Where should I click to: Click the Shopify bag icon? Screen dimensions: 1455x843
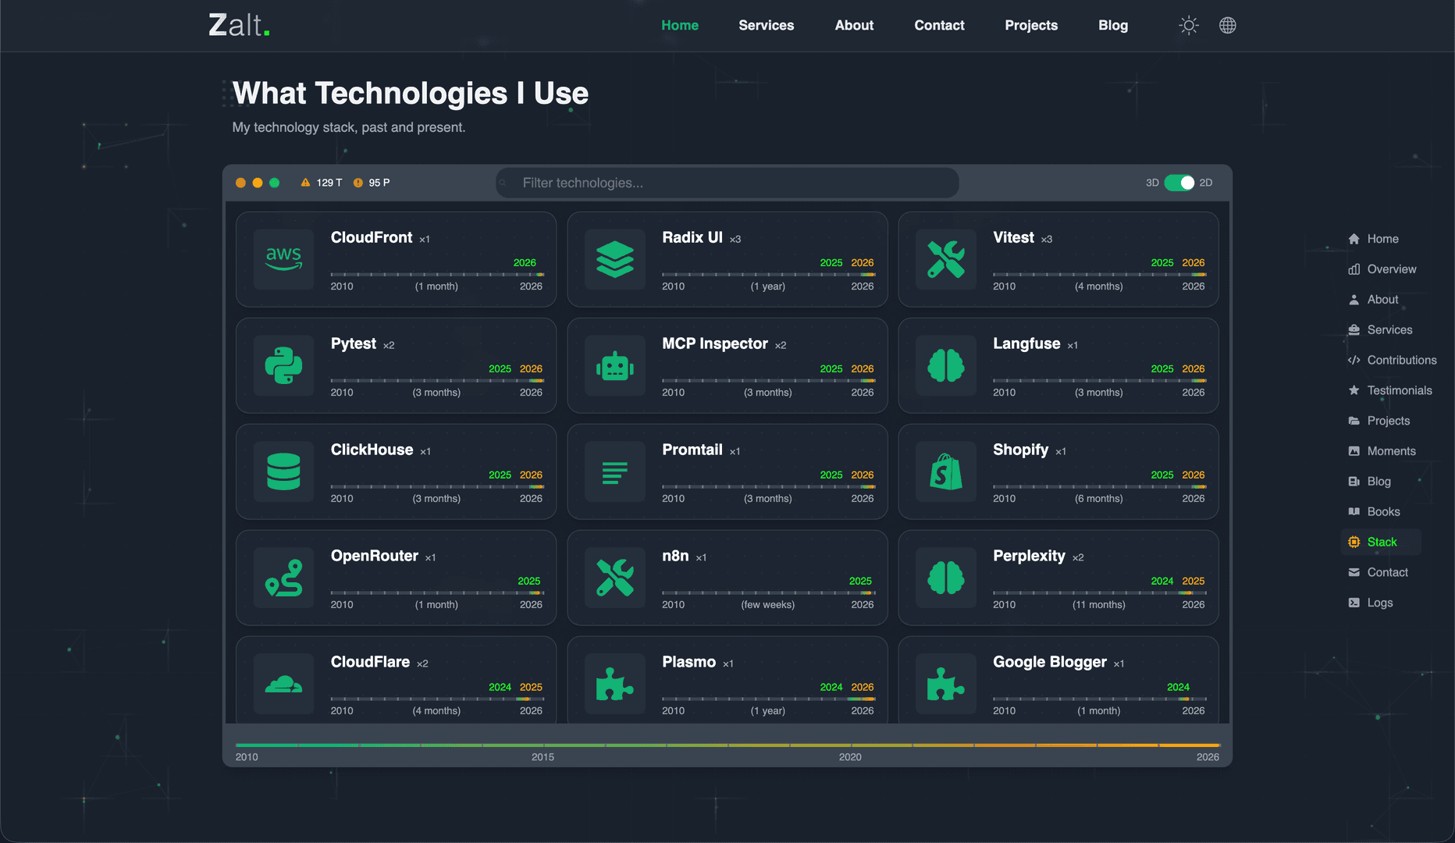pos(945,471)
